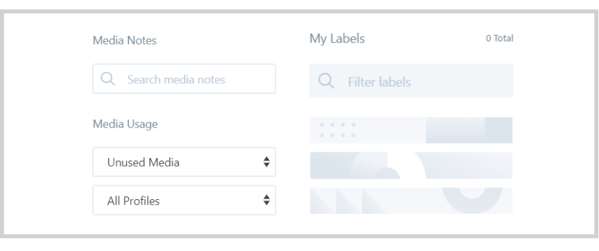Click the Media Usage heading
The image size is (599, 251).
(125, 124)
